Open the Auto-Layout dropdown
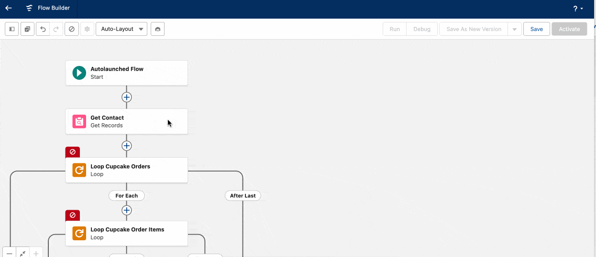The image size is (596, 257). pyautogui.click(x=121, y=29)
